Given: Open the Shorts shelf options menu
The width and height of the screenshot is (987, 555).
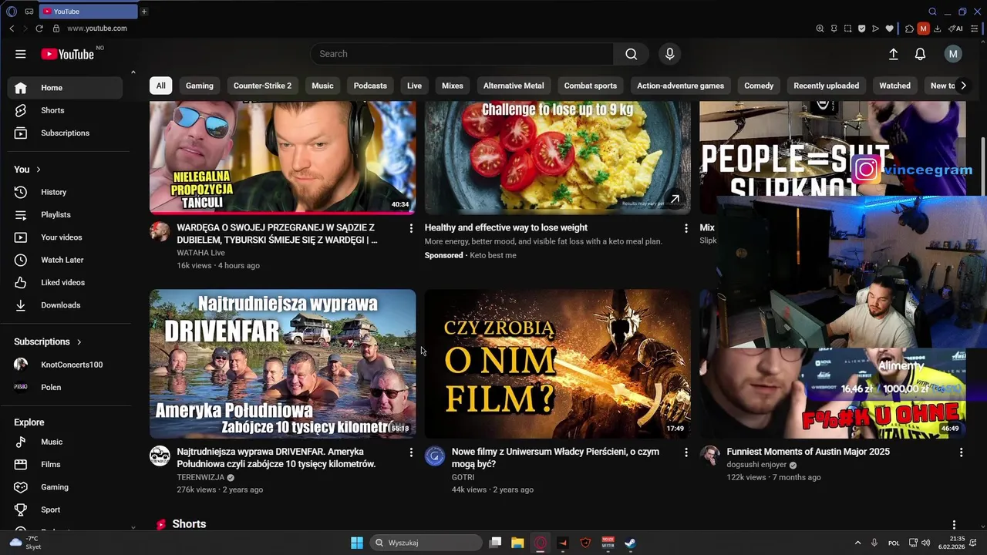Looking at the screenshot, I should (x=954, y=525).
